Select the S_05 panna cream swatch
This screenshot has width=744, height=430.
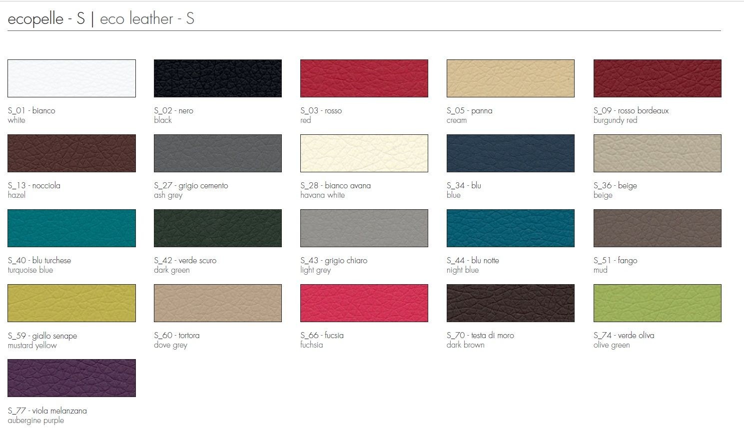(x=511, y=78)
